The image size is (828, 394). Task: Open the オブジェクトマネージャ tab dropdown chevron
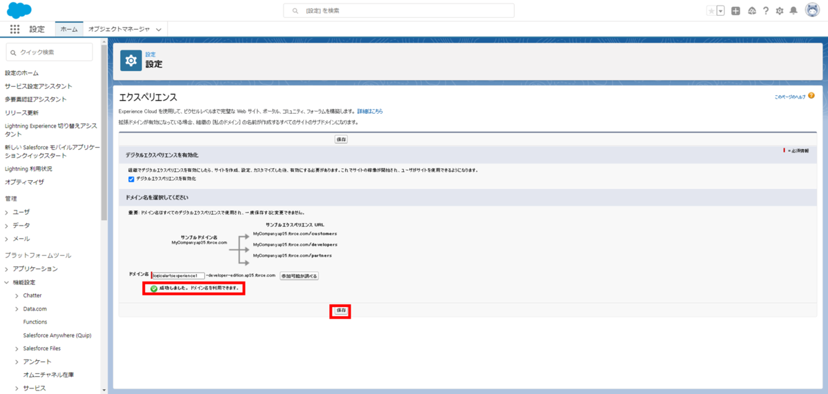[159, 30]
